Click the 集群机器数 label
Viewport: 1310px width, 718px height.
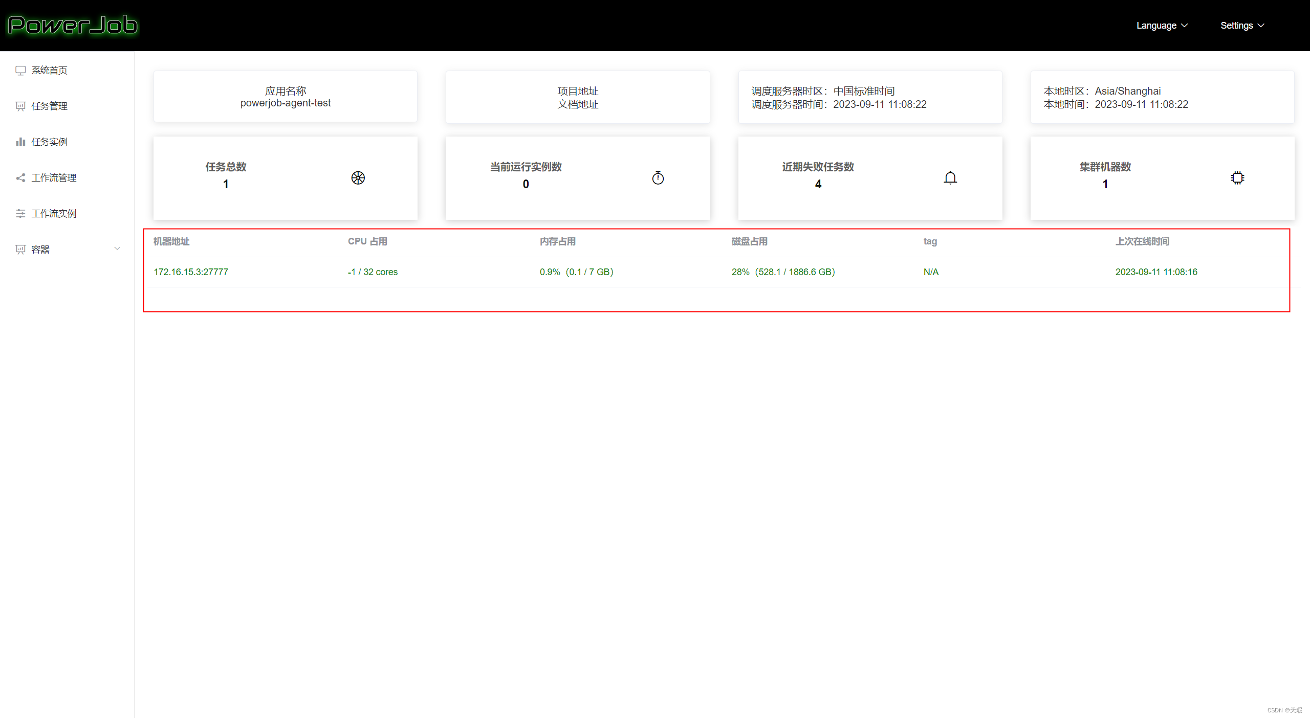(1105, 167)
